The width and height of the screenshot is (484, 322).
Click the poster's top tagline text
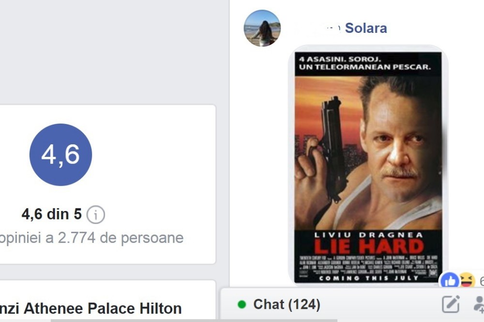[x=364, y=63]
